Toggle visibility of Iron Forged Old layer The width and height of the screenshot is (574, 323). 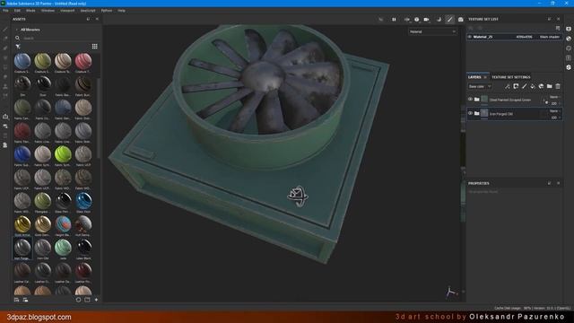pos(470,113)
